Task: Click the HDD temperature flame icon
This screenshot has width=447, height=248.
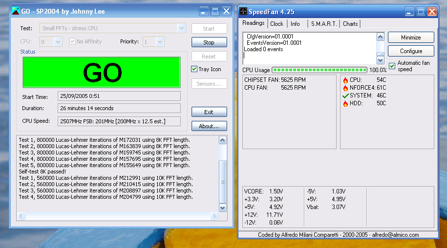Action: tap(345, 103)
